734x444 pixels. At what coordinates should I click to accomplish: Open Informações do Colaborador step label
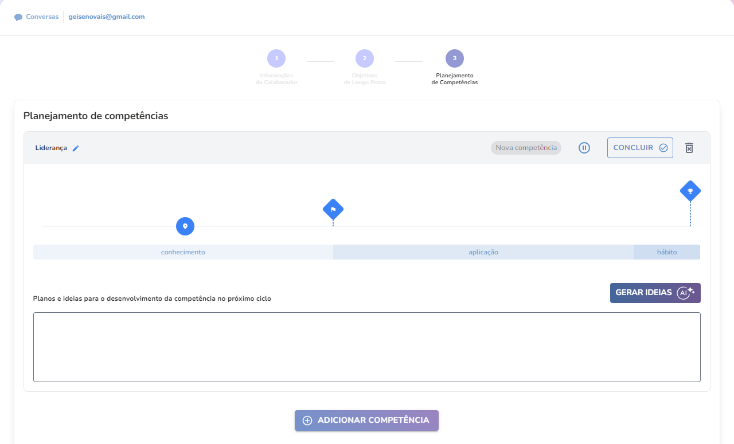[276, 79]
